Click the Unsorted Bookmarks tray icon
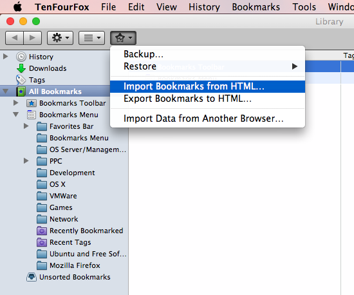 (32, 277)
